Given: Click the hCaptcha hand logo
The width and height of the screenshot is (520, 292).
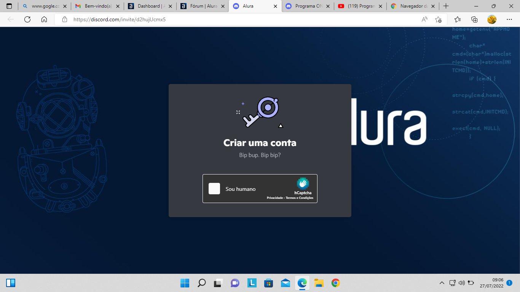Looking at the screenshot, I should (303, 184).
